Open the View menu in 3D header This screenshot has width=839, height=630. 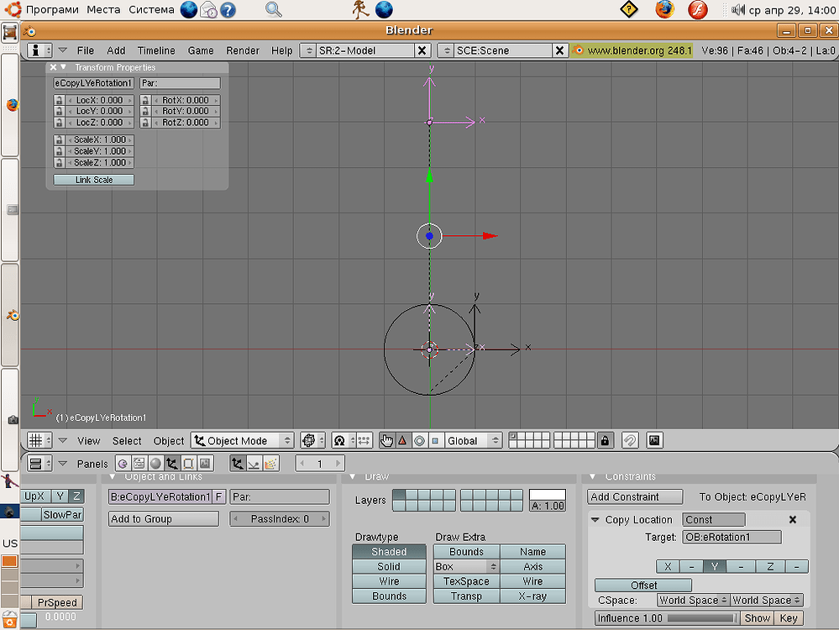[x=88, y=440]
